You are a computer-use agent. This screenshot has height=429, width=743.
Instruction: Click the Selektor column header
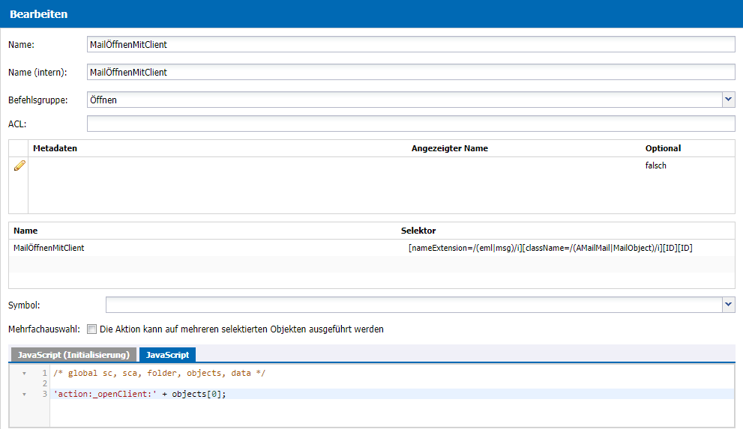(418, 231)
